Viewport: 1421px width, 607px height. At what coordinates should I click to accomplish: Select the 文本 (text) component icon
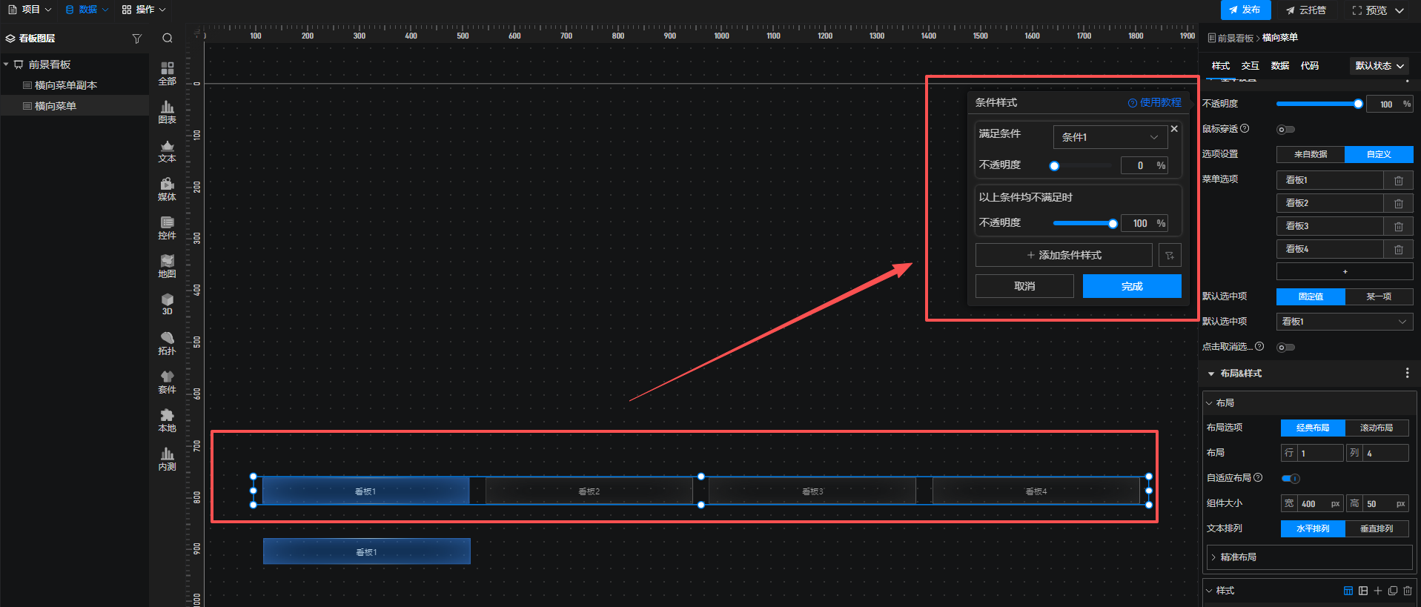click(167, 150)
